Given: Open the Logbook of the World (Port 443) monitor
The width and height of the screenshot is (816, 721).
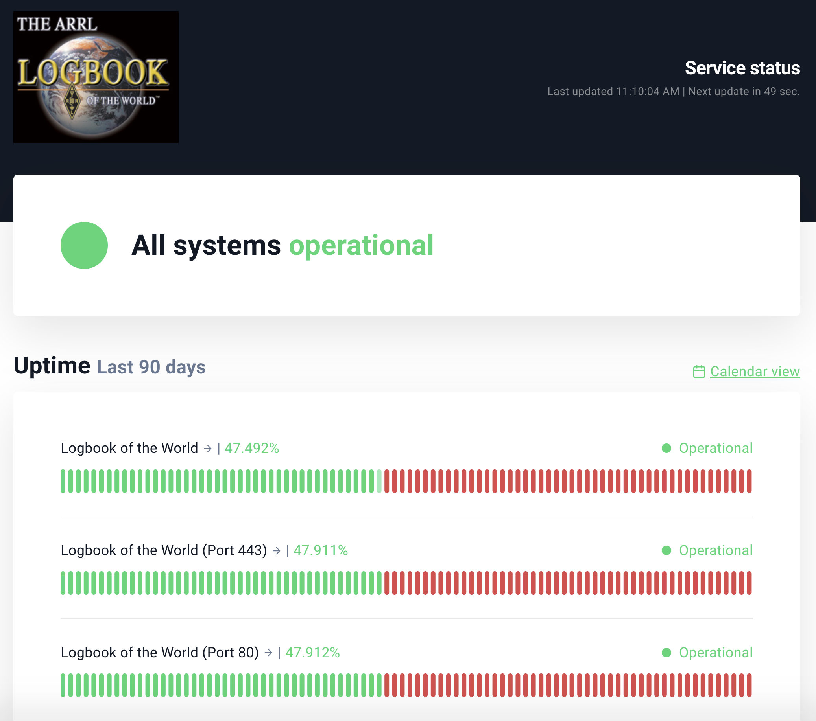Looking at the screenshot, I should click(x=164, y=550).
